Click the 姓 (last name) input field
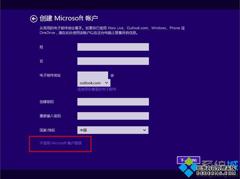The height and width of the screenshot is (179, 240). coord(113,47)
